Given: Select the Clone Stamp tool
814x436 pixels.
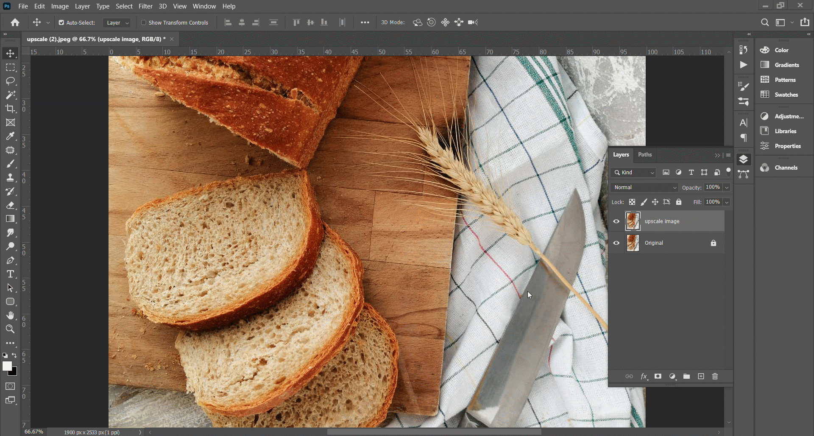Looking at the screenshot, I should 11,178.
